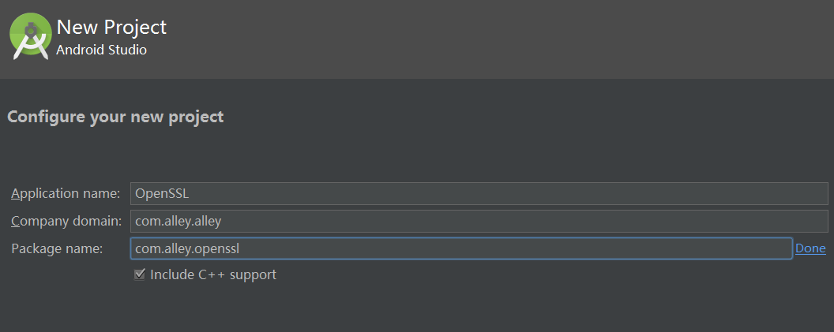834x332 pixels.
Task: Click the "Include C++ support" label text
Action: 213,274
